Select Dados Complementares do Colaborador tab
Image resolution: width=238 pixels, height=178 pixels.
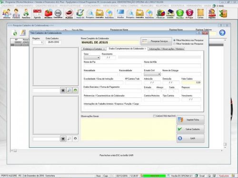click(x=127, y=48)
